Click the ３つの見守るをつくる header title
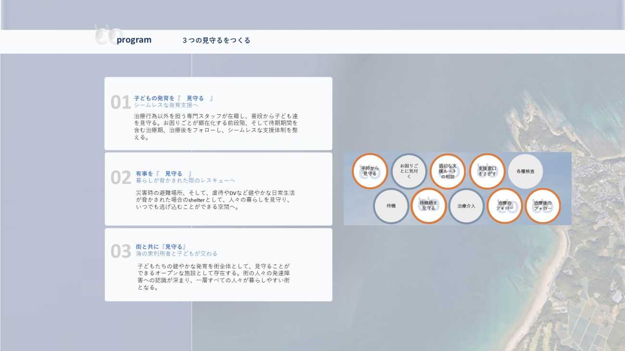Screen dimensions: 625x351 tap(216, 40)
